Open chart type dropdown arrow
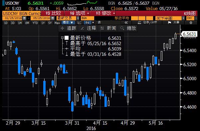This screenshot has height=131, width=200. (x=93, y=23)
